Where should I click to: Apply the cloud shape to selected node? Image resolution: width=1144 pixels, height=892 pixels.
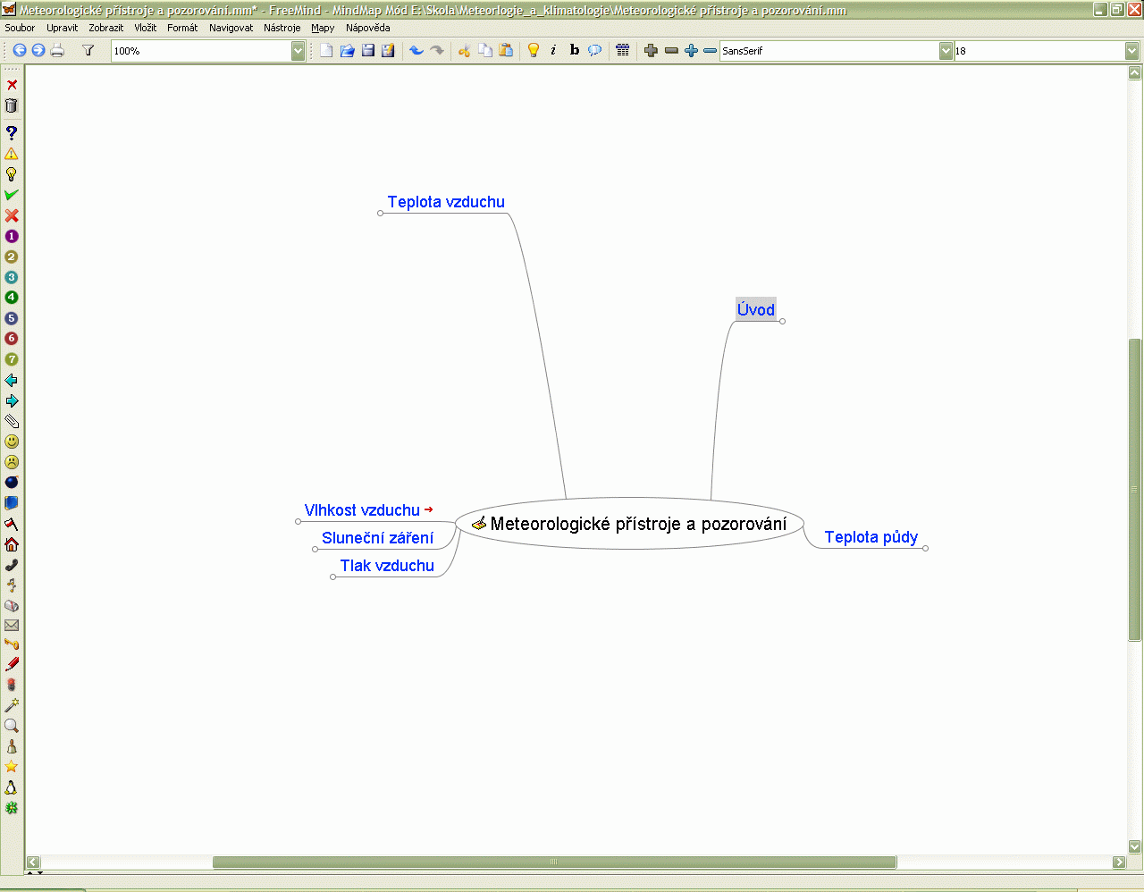point(594,51)
